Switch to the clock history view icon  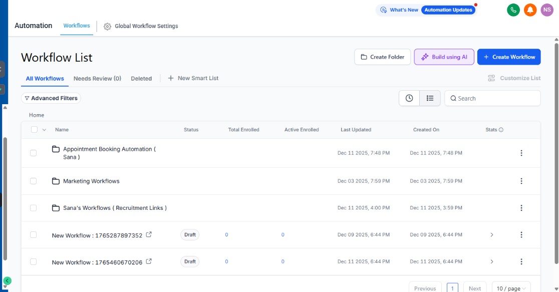click(x=409, y=98)
